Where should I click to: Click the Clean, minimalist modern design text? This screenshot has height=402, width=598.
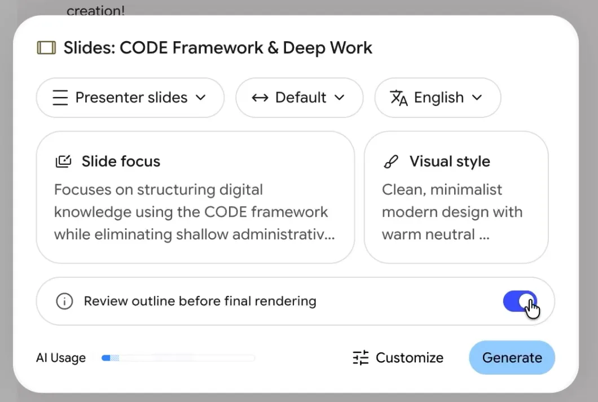point(452,212)
